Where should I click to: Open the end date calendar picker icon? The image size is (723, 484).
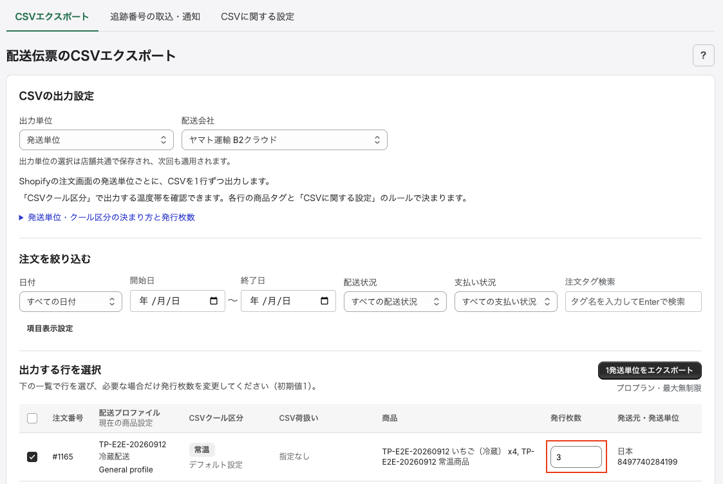coord(324,301)
